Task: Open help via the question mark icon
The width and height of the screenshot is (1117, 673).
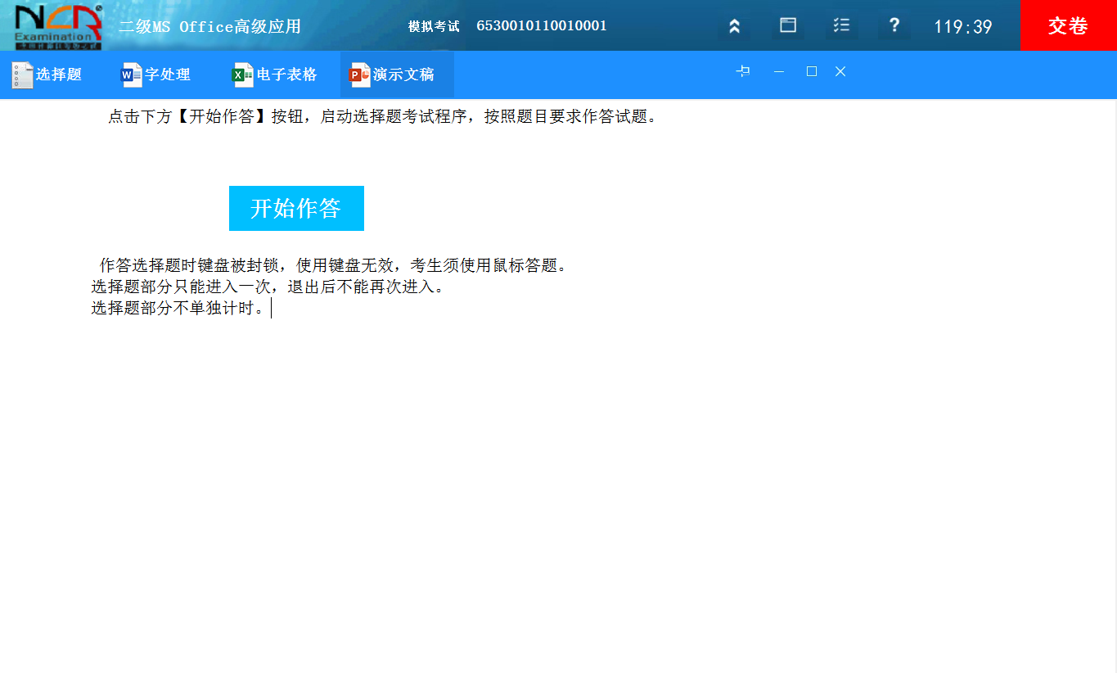Action: click(894, 25)
